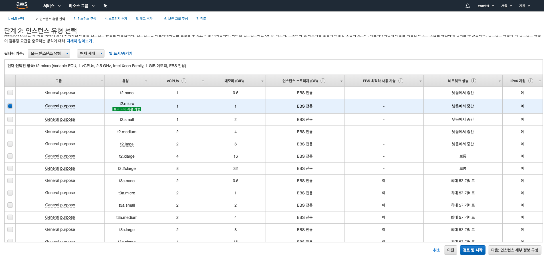Click the t2.2xlarge type cell
The image size is (544, 257).
click(127, 168)
